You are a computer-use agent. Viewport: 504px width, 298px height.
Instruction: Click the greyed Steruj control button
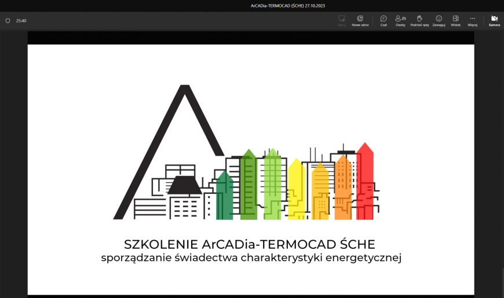(342, 21)
